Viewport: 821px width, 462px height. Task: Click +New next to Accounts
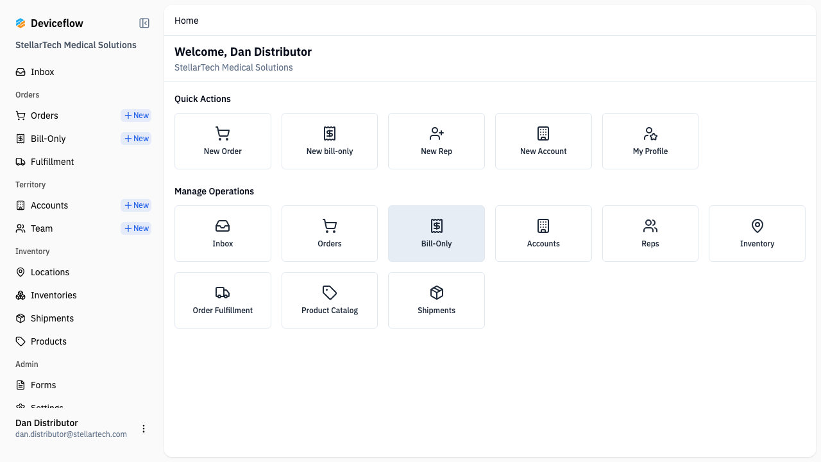click(x=135, y=205)
